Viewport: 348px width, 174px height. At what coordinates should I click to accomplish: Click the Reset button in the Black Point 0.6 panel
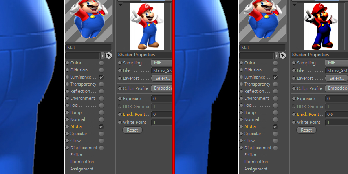[306, 130]
